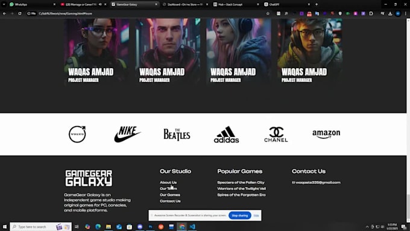
Task: Close the WhatsApp tab
Action: click(54, 4)
